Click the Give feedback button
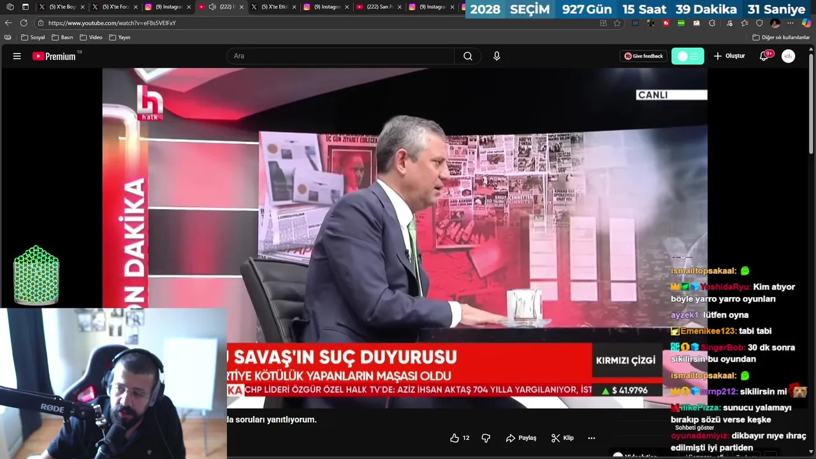The image size is (816, 459). tap(643, 56)
